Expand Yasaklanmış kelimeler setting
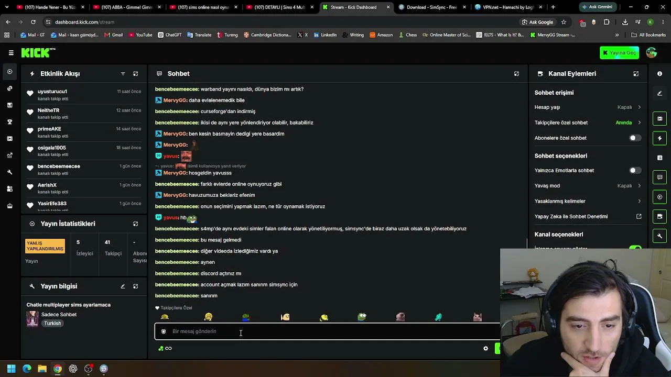Viewport: 671px width, 377px height. 588,201
